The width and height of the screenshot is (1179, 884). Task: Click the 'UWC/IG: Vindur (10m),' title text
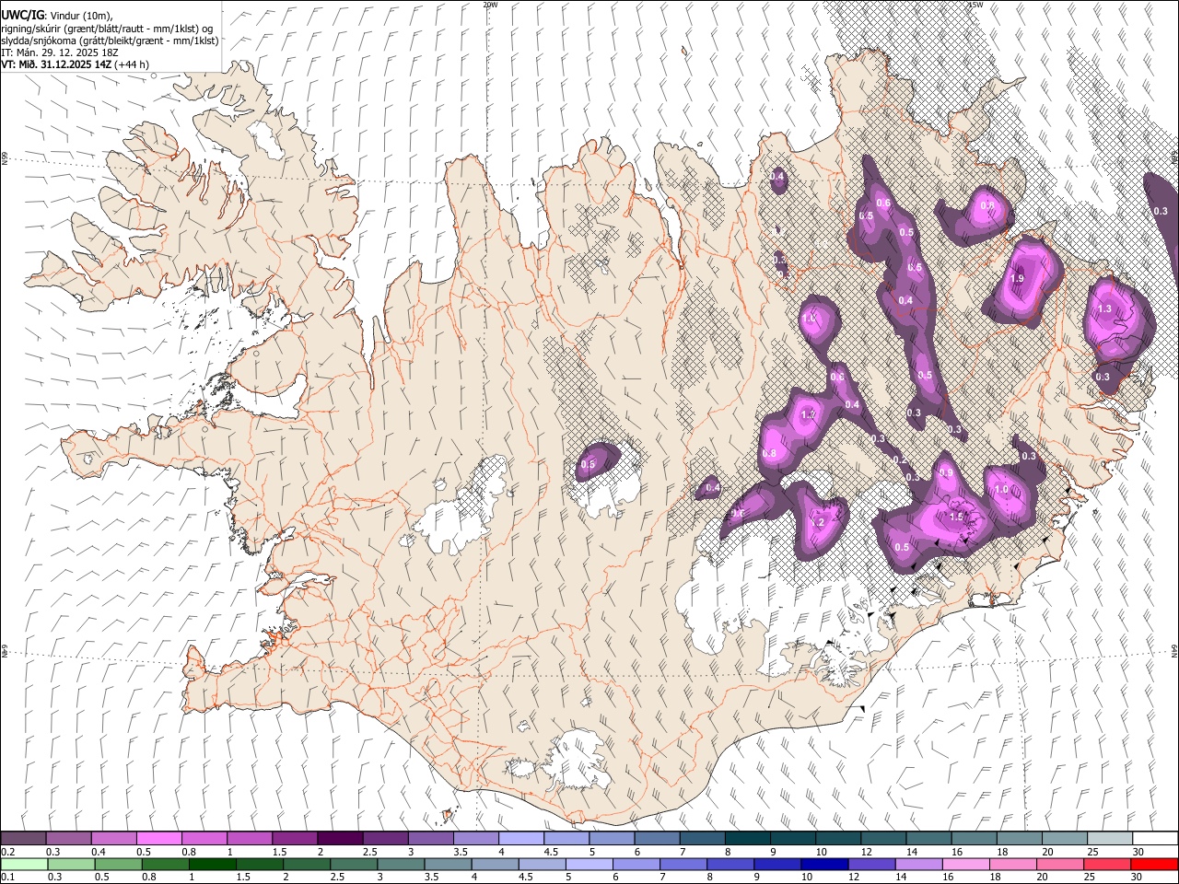pyautogui.click(x=57, y=16)
